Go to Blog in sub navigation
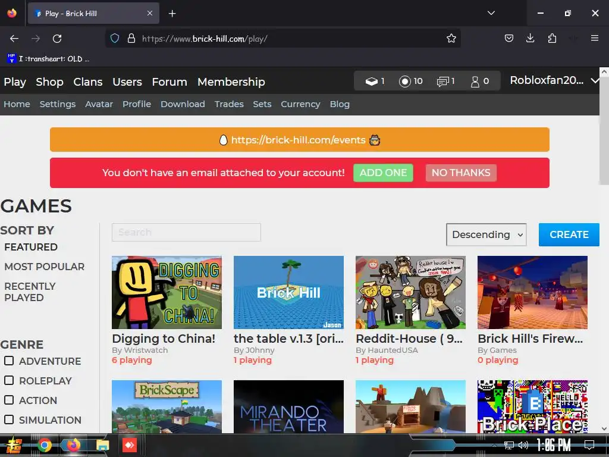609x457 pixels. pyautogui.click(x=340, y=104)
